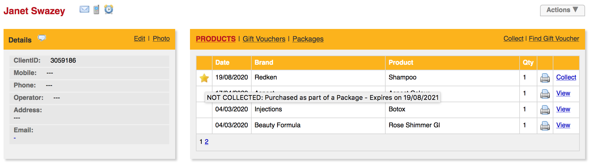Click the Edit link in Details

pyautogui.click(x=139, y=39)
